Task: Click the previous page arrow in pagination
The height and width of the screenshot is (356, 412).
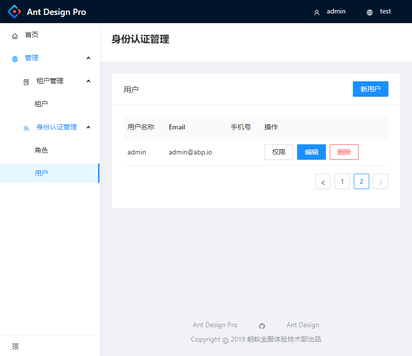Action: (x=323, y=181)
